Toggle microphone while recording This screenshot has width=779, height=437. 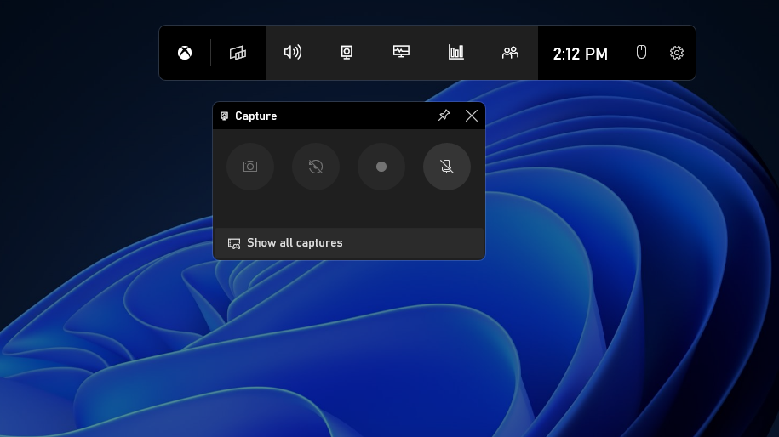pyautogui.click(x=447, y=167)
